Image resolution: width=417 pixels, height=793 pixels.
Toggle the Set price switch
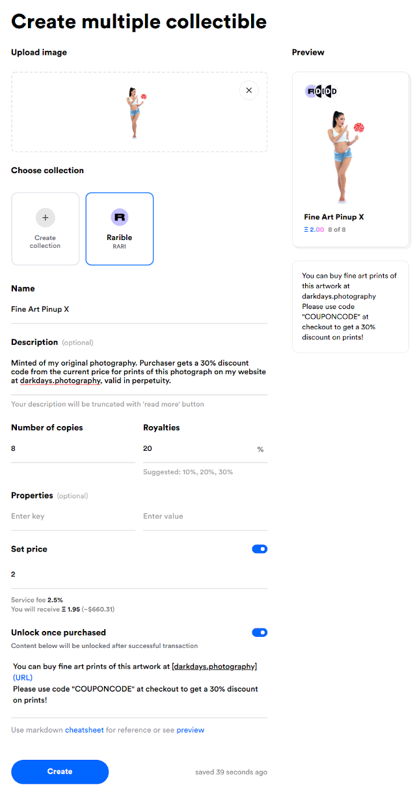(260, 549)
